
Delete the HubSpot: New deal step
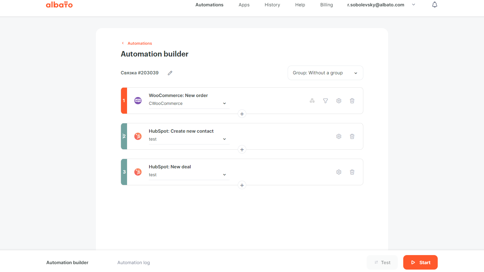click(x=352, y=172)
